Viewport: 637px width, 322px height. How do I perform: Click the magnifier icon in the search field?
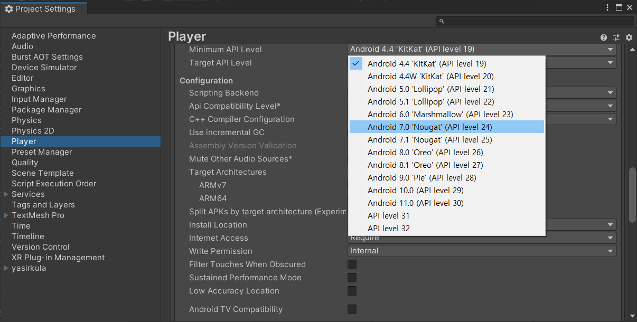(x=442, y=21)
